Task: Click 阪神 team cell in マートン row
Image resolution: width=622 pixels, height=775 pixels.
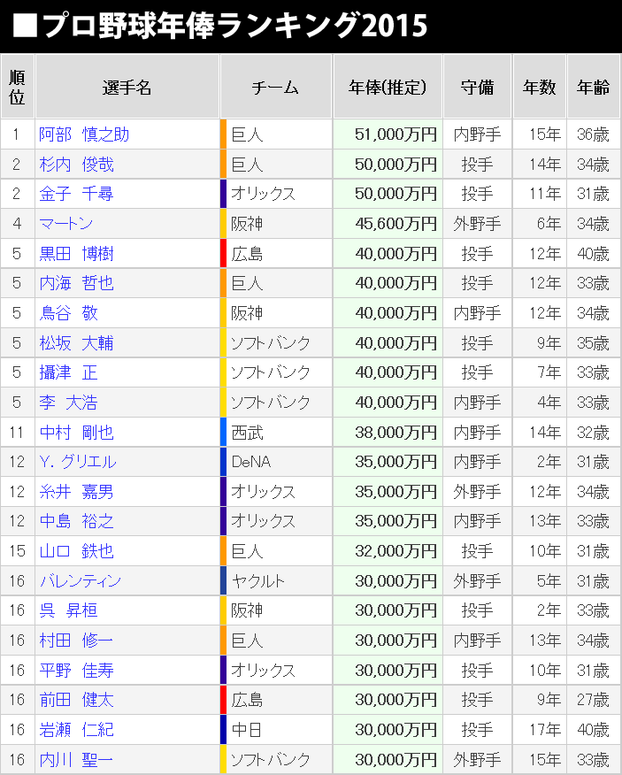Action: coord(276,224)
